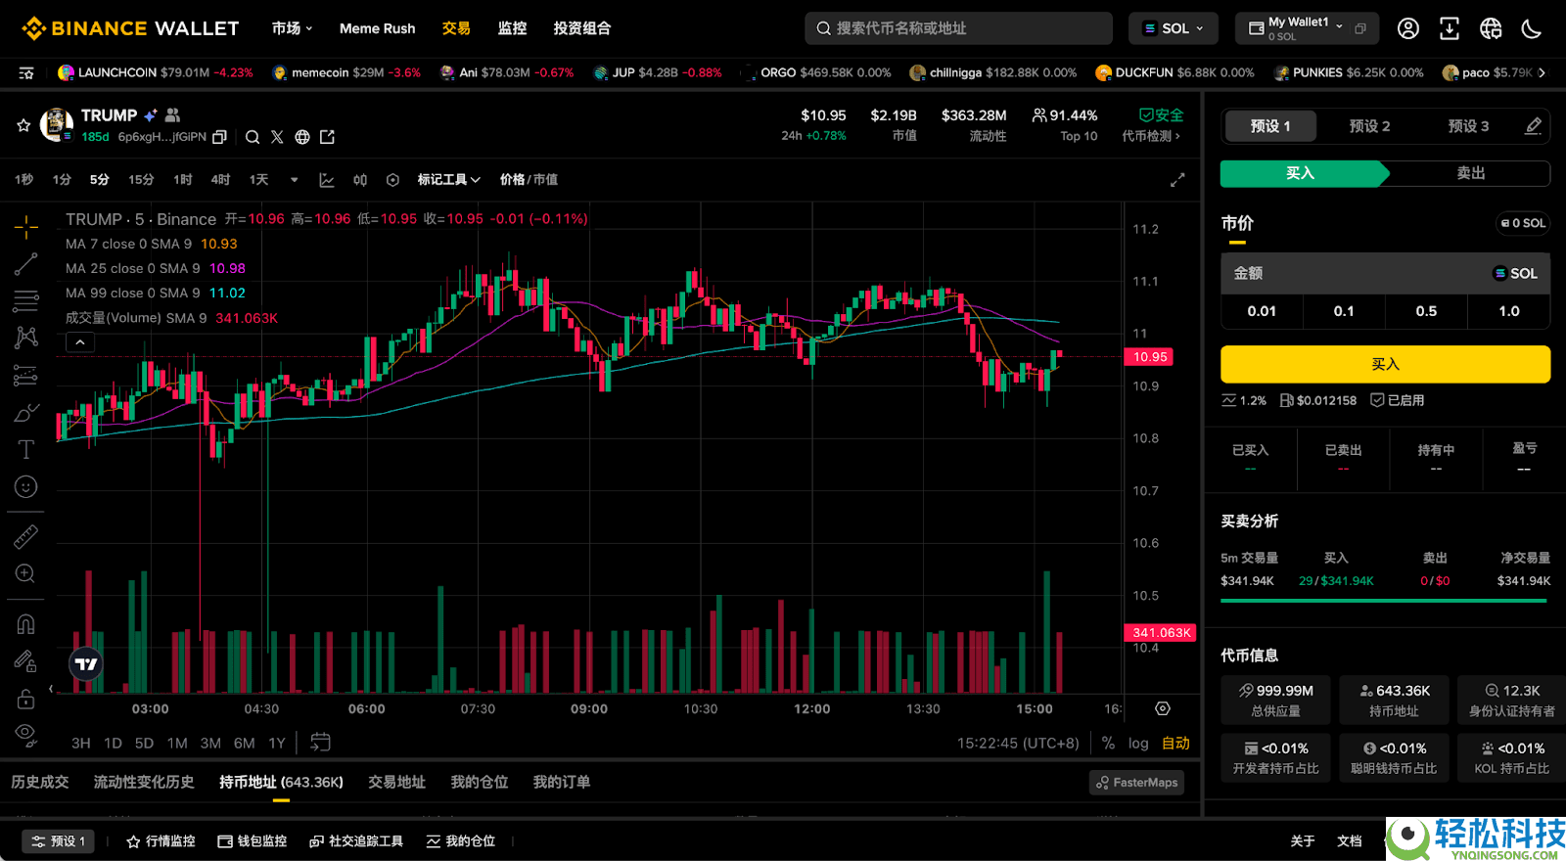Screen dimensions: 1566x861
Task: Edit presets with the pencil icon
Action: (1533, 126)
